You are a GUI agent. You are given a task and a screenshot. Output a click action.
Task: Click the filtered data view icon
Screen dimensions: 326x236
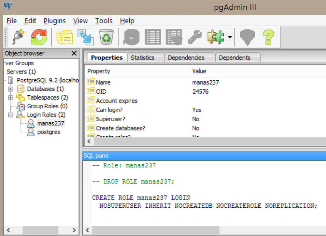tap(174, 37)
